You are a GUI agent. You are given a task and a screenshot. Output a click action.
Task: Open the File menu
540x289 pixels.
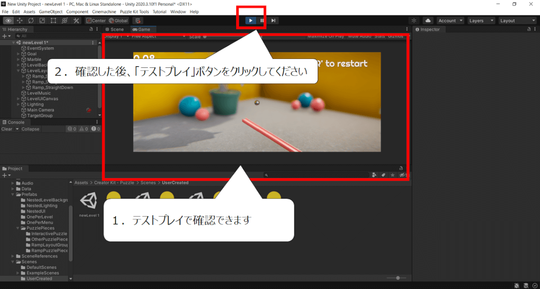click(x=5, y=12)
